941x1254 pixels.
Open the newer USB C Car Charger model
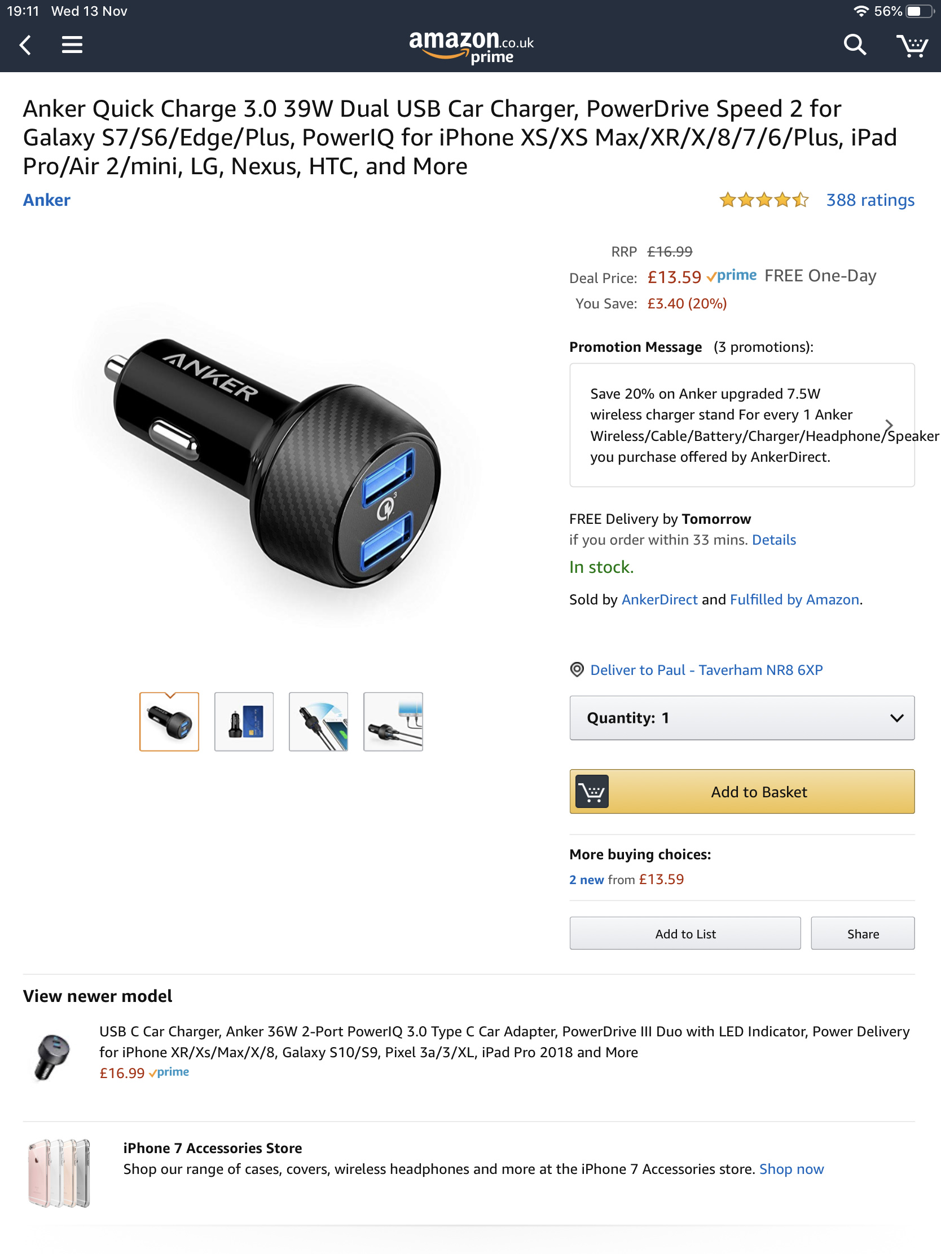point(504,1041)
